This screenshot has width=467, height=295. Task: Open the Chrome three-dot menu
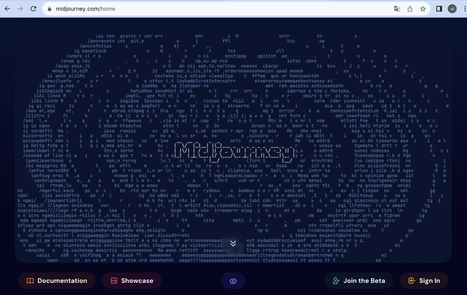(x=463, y=9)
